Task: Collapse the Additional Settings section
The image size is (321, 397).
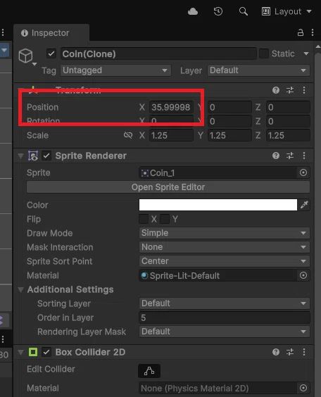Action: 20,289
